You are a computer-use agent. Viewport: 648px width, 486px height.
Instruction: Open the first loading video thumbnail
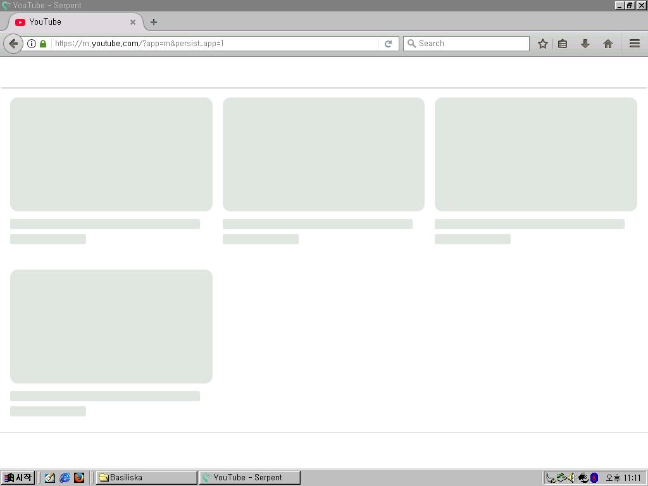click(111, 154)
